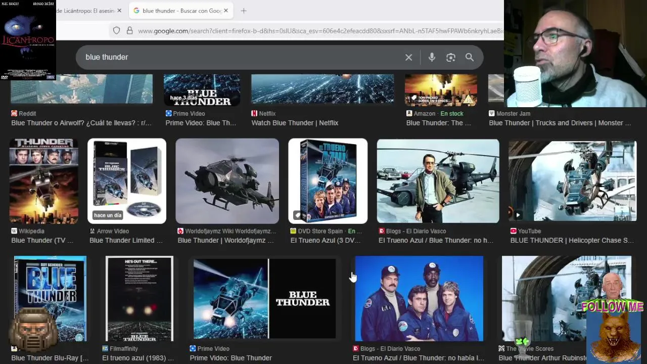Open Prime Video thumbnail marked hace 3 días

[202, 90]
